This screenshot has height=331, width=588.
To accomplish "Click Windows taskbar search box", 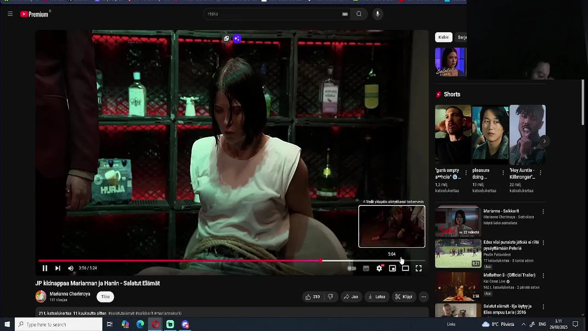I will pos(59,325).
